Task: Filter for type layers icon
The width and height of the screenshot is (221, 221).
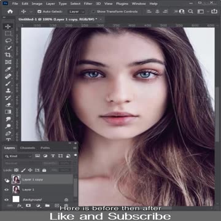Action: click(x=53, y=156)
